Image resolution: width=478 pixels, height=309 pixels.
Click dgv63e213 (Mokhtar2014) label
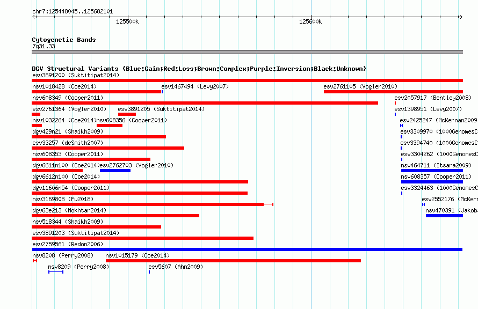point(69,210)
